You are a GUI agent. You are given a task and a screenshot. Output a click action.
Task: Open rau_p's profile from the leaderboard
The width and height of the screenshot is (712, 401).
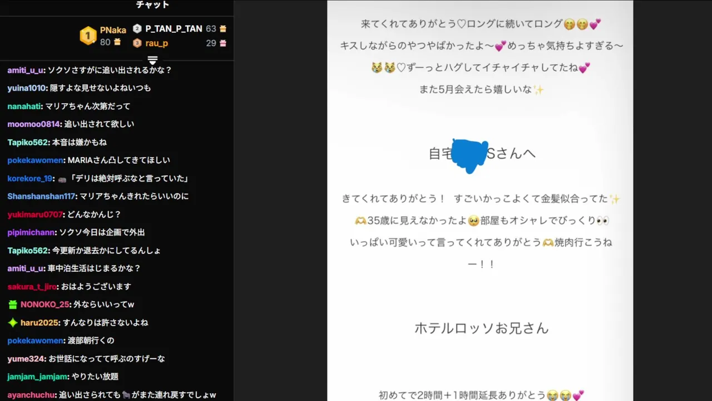[157, 43]
